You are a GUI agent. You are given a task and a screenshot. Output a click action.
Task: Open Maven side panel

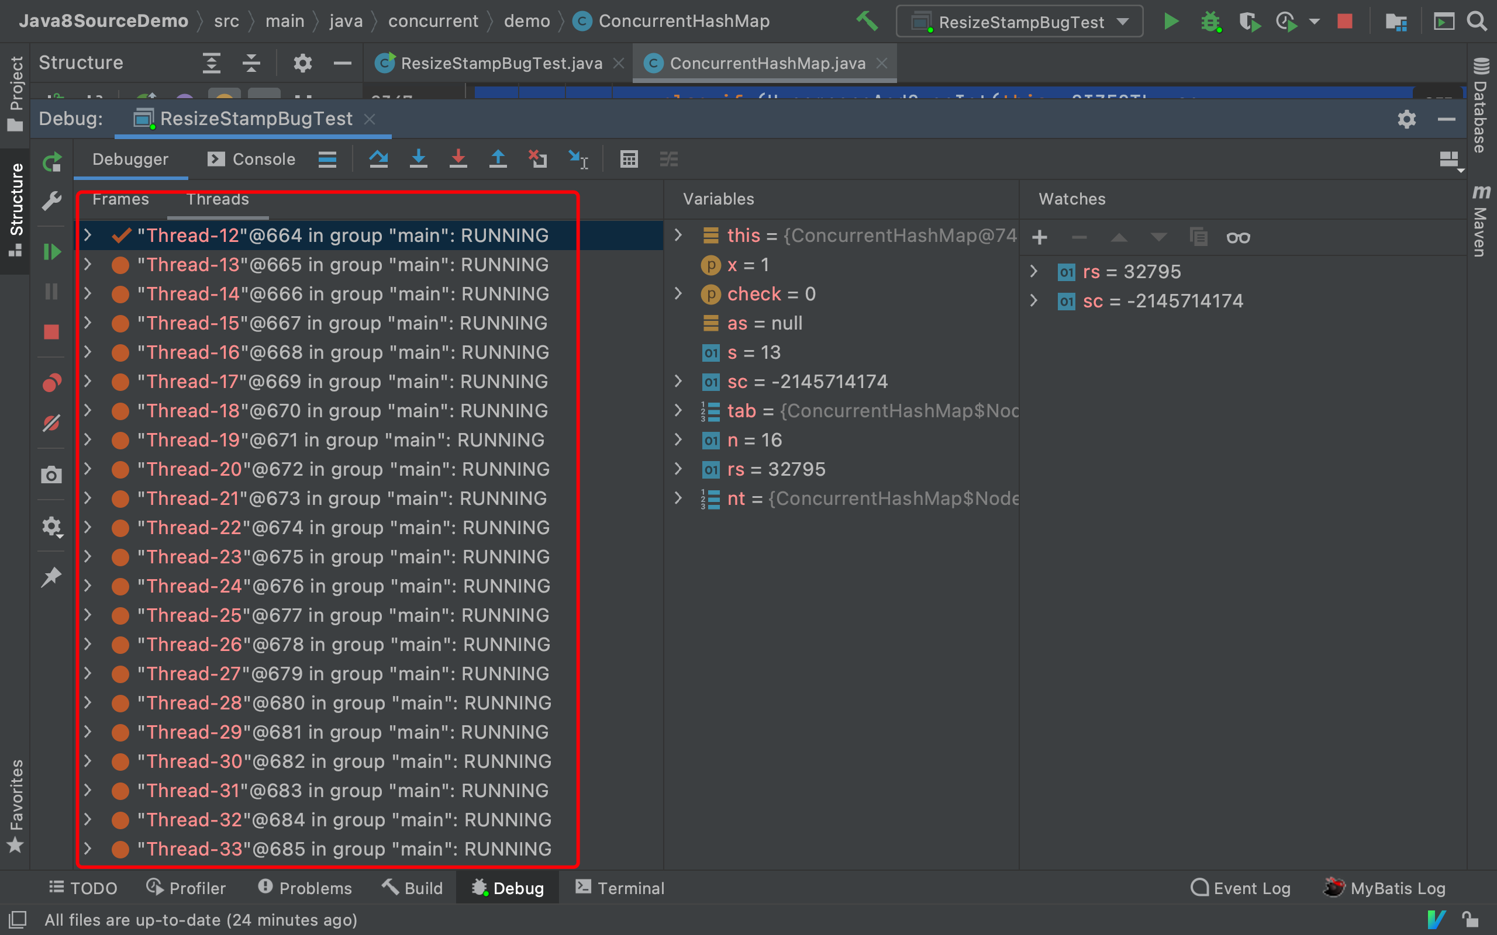pos(1480,220)
